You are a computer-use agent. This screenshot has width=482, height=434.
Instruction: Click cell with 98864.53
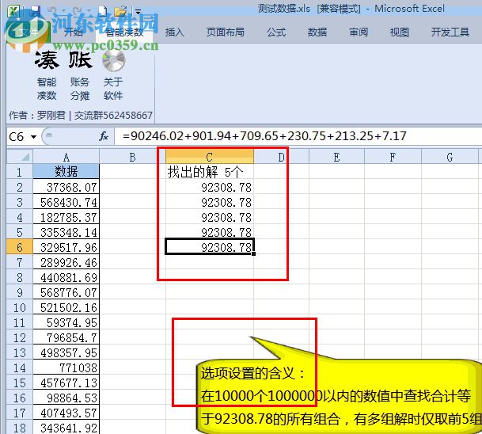point(66,398)
